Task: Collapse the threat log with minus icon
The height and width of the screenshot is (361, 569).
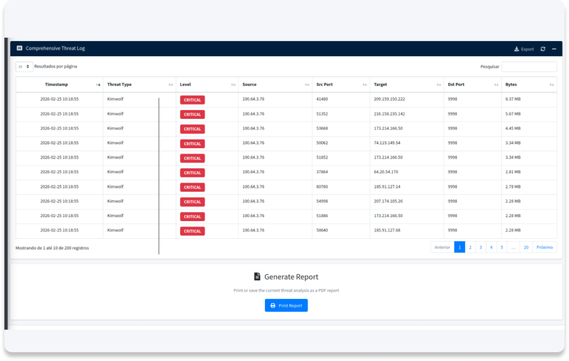Action: coord(554,49)
